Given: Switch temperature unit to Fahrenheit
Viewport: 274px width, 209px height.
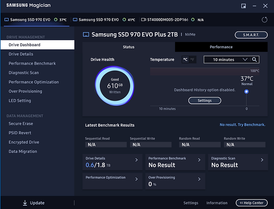Looking at the screenshot, I should tap(192, 60).
